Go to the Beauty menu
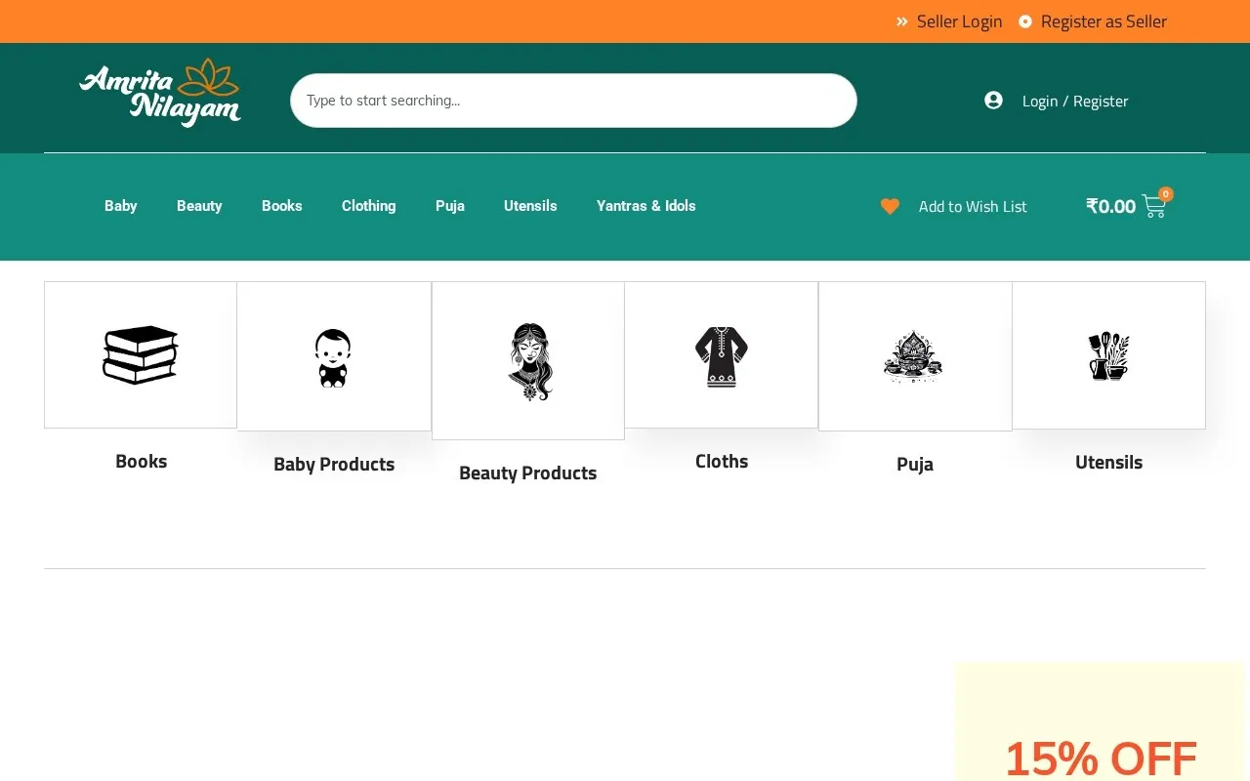 [199, 206]
